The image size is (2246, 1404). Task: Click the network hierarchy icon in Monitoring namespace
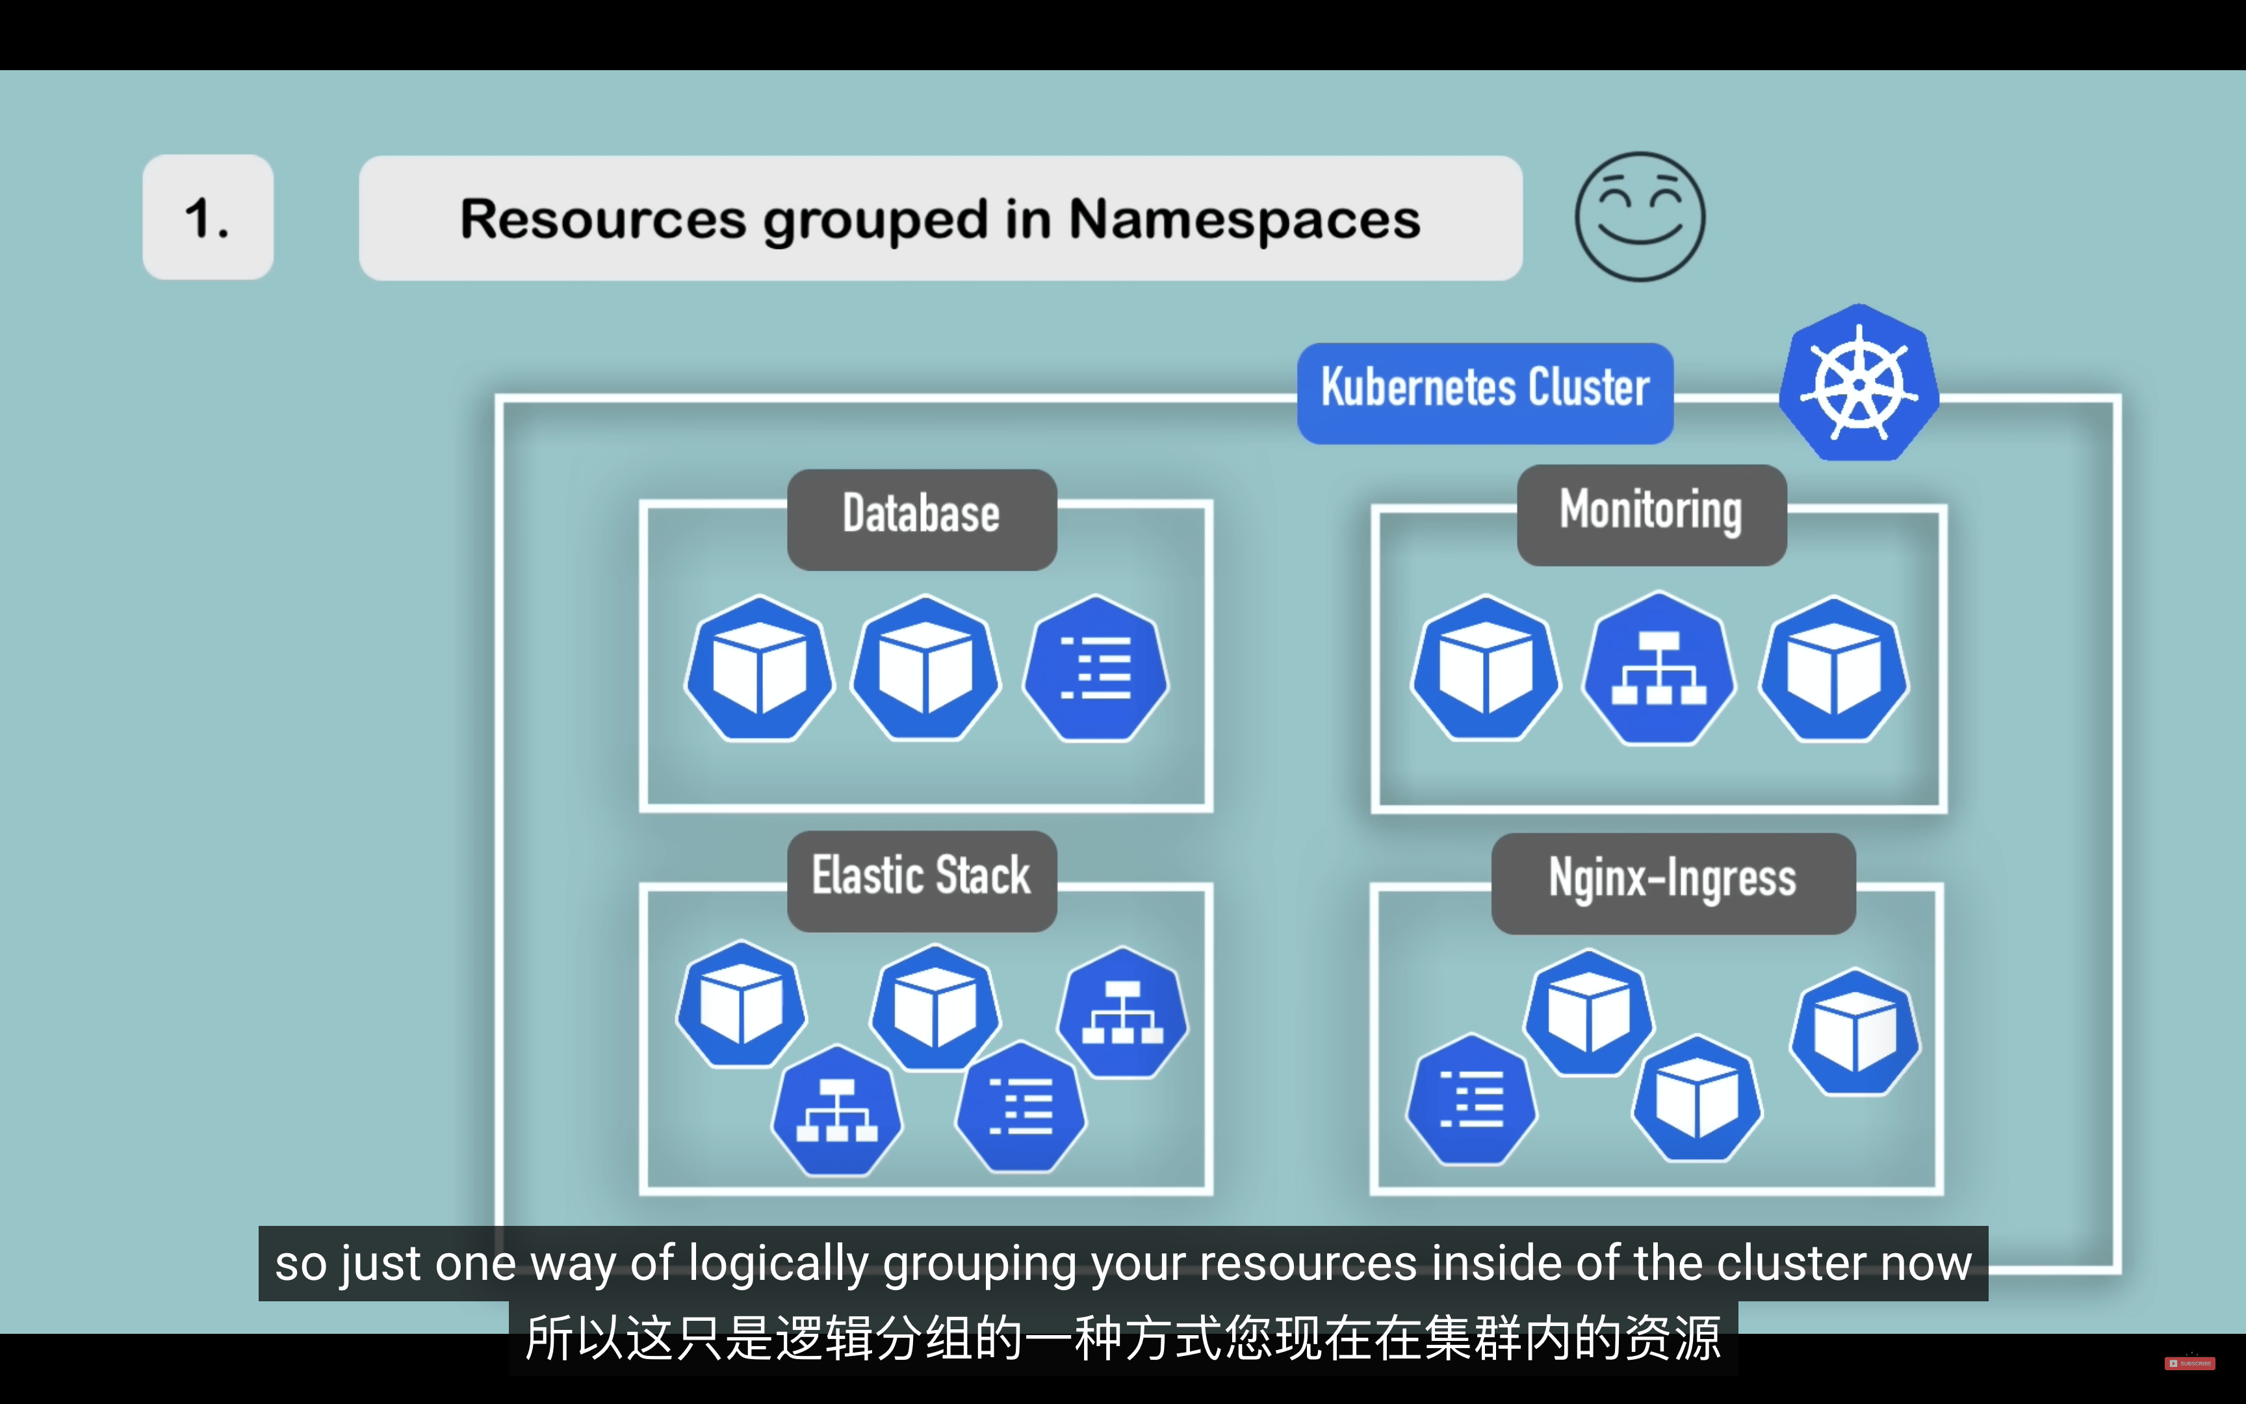[1659, 669]
